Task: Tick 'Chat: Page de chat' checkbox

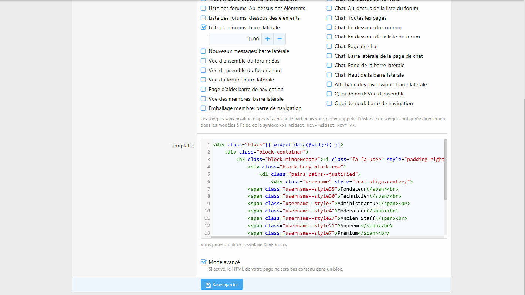Action: click(x=329, y=46)
